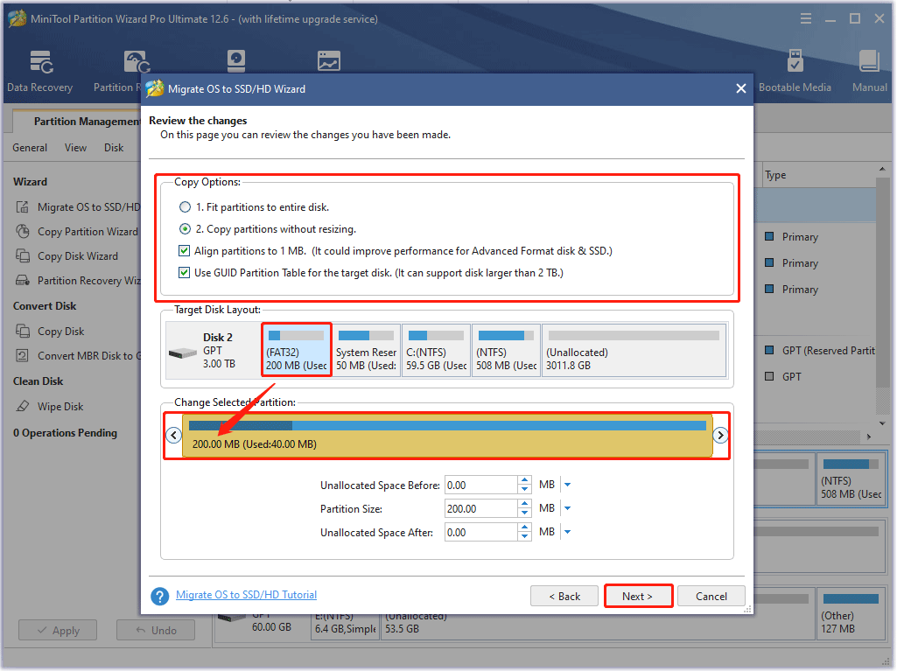This screenshot has height=671, width=897.
Task: Click scroll right arrow in partition list
Action: coord(869,437)
